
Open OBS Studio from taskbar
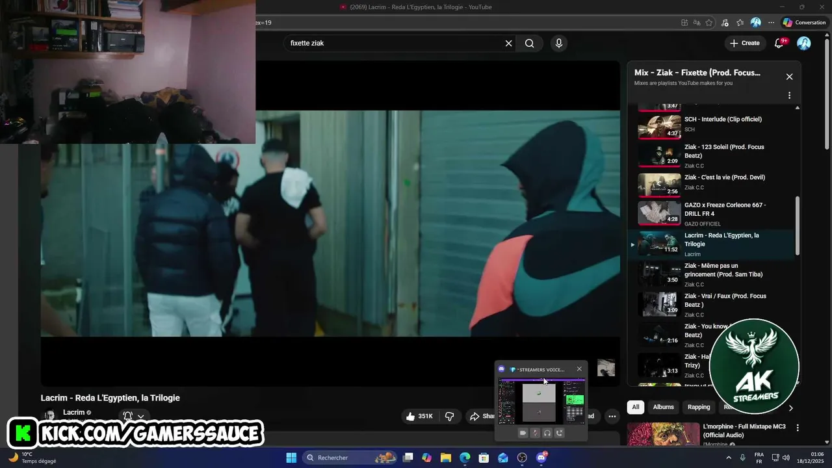(x=522, y=458)
